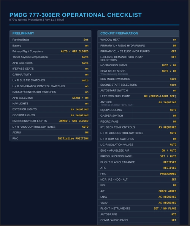This screenshot has height=226, width=190.
Task: Click 'ENG + APU BLEED AIR' label
Action: (x=115, y=151)
